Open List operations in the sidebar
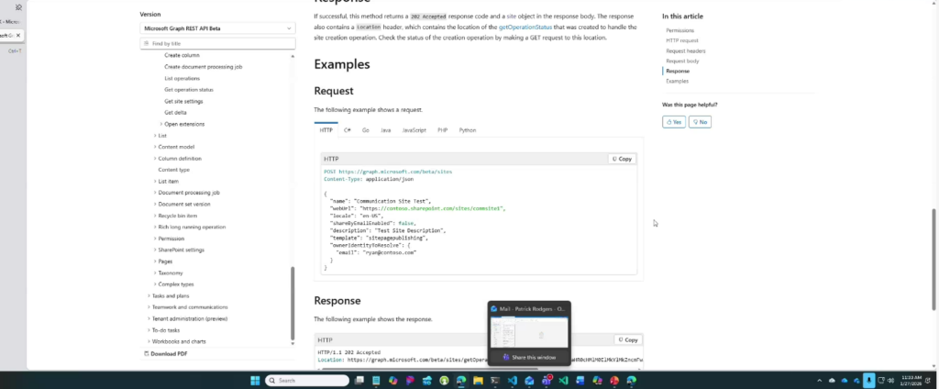This screenshot has height=389, width=939. tap(182, 79)
